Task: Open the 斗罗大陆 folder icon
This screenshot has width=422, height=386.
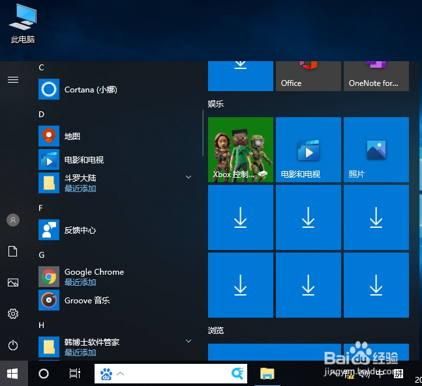Action: (x=49, y=183)
